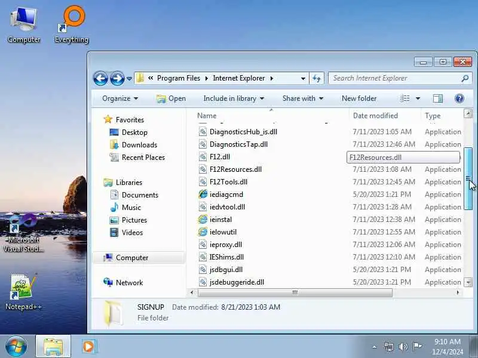Click the Forward navigation arrow

click(117, 79)
